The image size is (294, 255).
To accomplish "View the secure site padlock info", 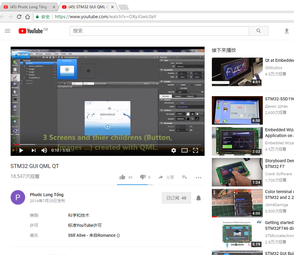I will click(37, 17).
